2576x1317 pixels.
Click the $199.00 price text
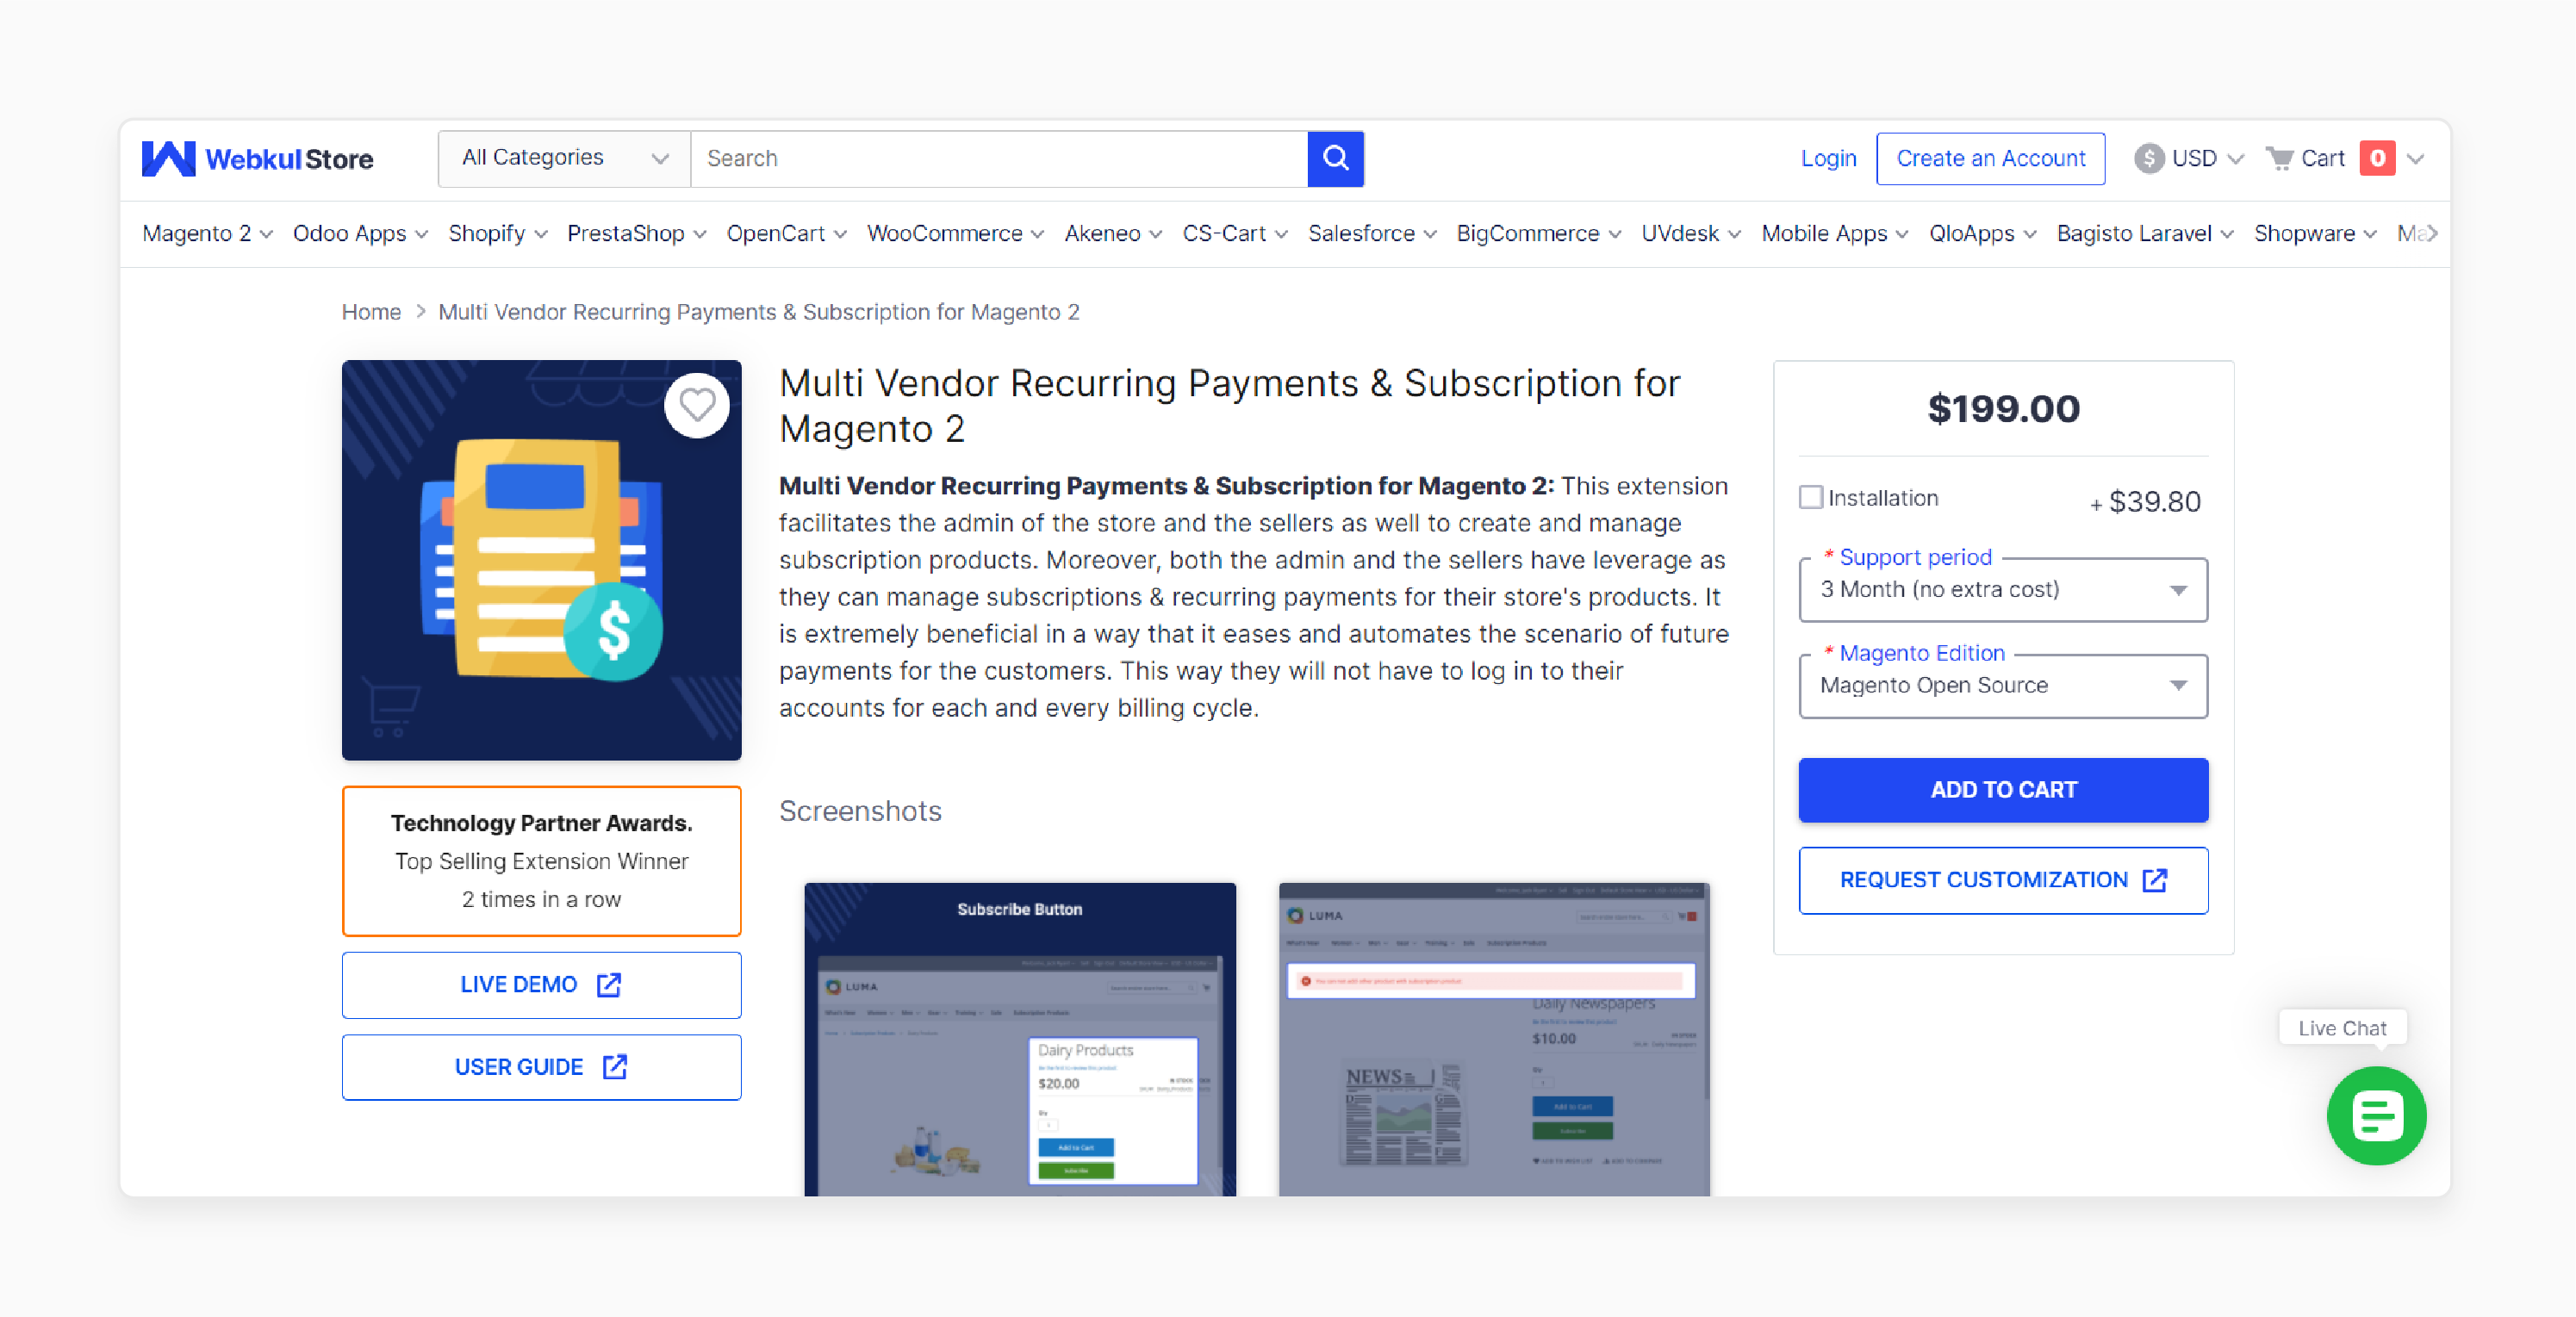pyautogui.click(x=2003, y=409)
